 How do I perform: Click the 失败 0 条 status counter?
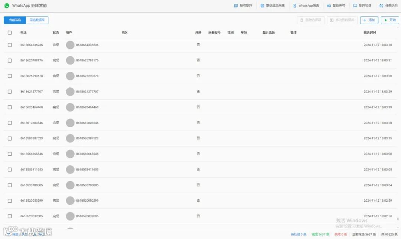pyautogui.click(x=340, y=235)
